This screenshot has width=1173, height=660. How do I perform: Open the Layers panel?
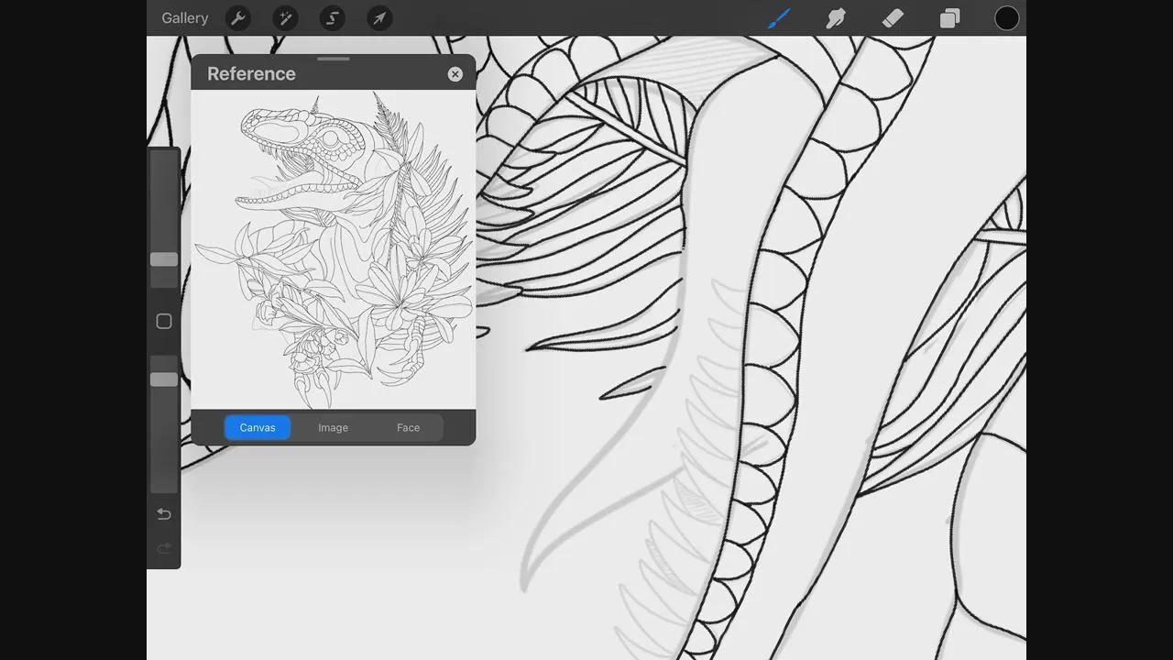[x=949, y=18]
